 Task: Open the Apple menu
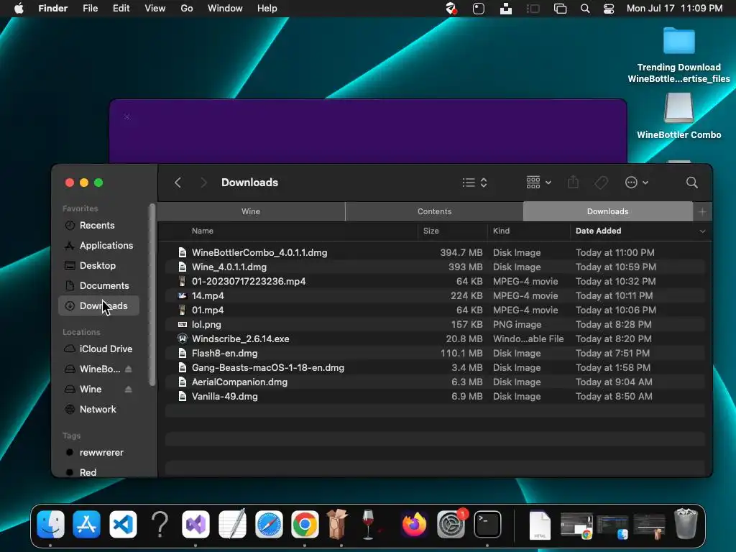pos(19,9)
